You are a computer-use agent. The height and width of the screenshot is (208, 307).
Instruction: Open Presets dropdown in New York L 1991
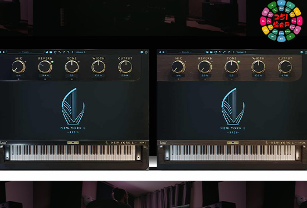click(26, 52)
